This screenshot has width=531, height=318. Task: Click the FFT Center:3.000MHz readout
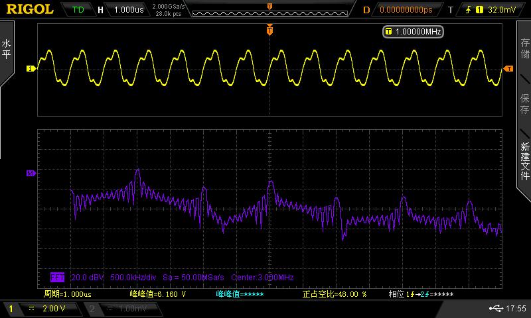pos(262,278)
